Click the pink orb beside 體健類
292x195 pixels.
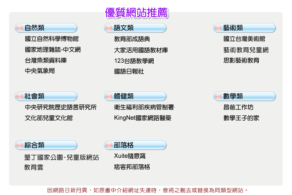click(x=109, y=96)
